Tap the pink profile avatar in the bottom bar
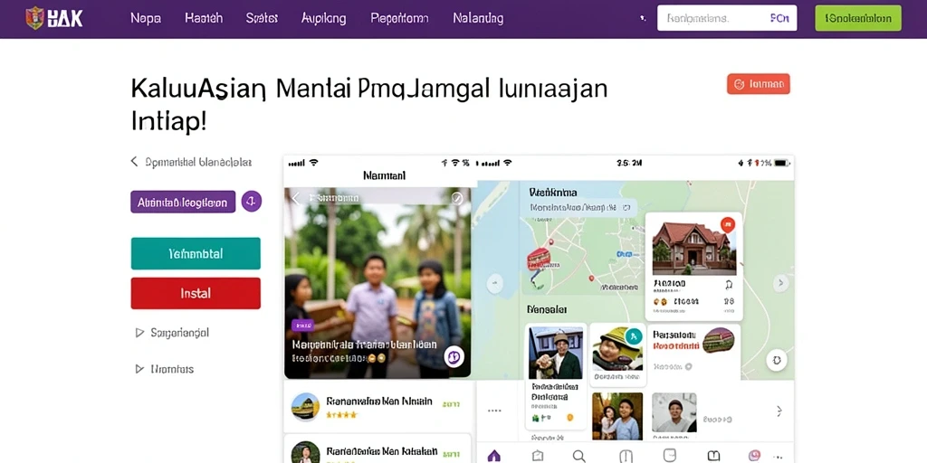This screenshot has height=463, width=927. pyautogui.click(x=754, y=456)
